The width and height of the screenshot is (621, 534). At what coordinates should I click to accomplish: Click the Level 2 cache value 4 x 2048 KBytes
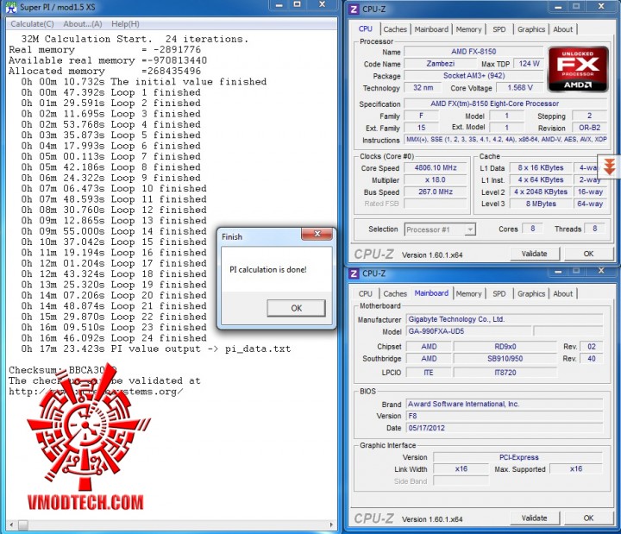click(x=541, y=192)
